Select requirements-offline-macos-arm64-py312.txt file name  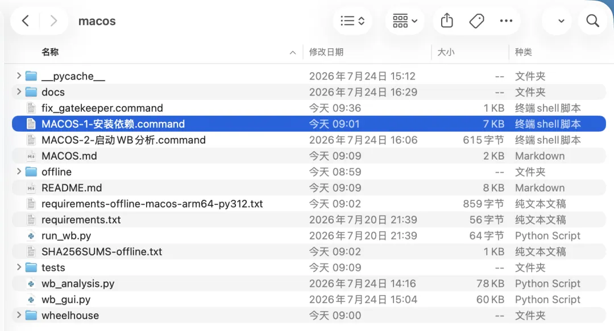tap(152, 204)
